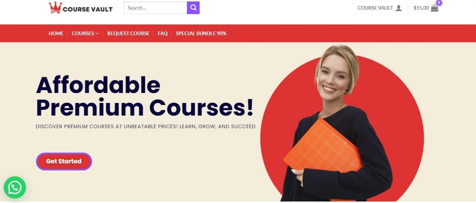
Task: Expand the Courses menu chevron
Action: coord(97,33)
